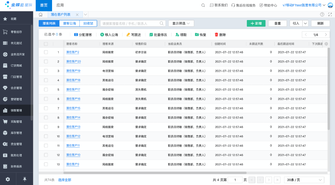The width and height of the screenshot is (335, 185).
Task: Expand the 显示筛选 filter dropdown
Action: pyautogui.click(x=181, y=23)
